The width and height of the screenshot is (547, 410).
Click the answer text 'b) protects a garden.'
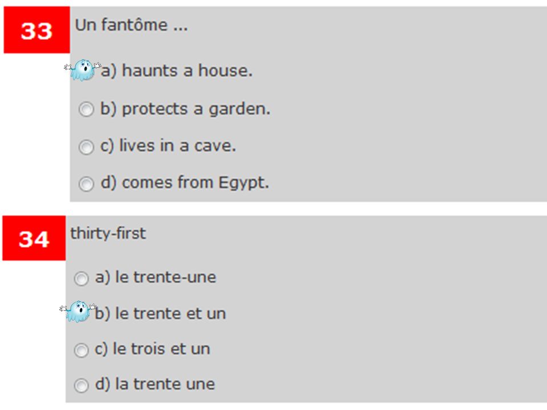point(185,109)
